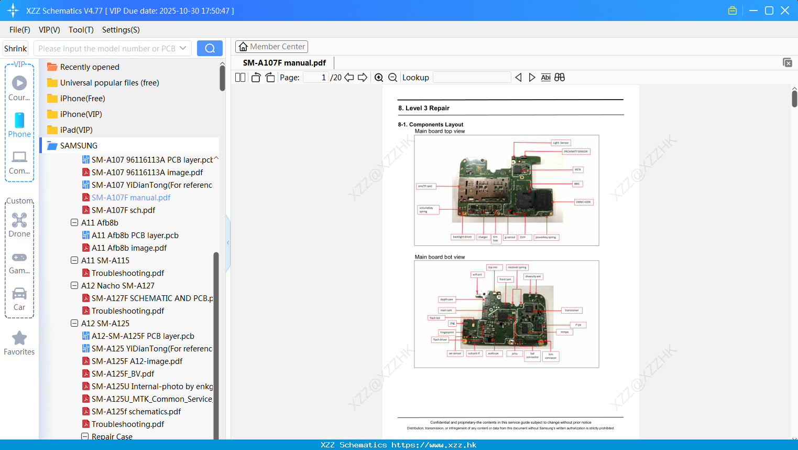
Task: Select the Car sidebar category
Action: [x=19, y=299]
